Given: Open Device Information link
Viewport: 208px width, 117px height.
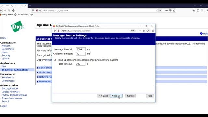Looking at the screenshot, I should tap(12, 98).
